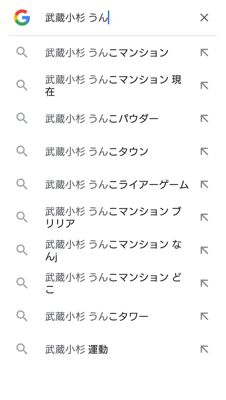Select suggestion 武蔵小杉 うんこパウダー
Screen dimensions: 226x400
[x=102, y=119]
